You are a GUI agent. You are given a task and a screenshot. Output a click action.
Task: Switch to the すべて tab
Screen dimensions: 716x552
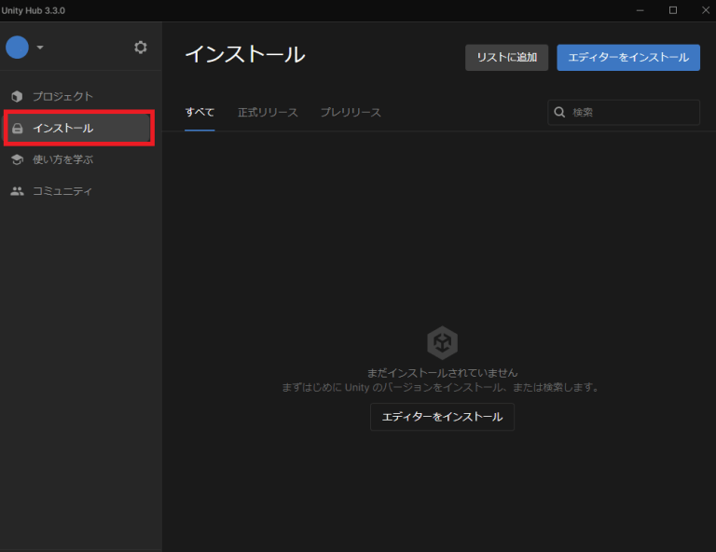(200, 112)
